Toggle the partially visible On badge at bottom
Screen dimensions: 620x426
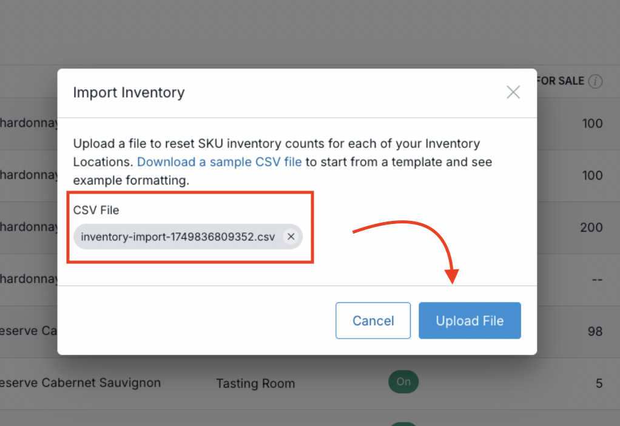pyautogui.click(x=403, y=423)
